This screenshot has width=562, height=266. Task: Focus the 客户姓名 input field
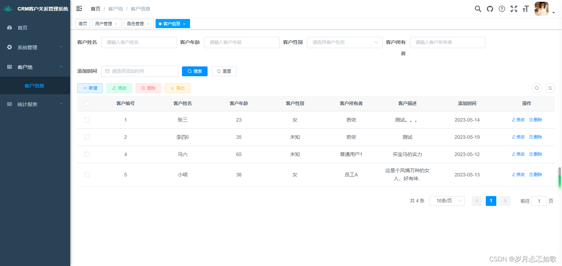[x=139, y=42]
